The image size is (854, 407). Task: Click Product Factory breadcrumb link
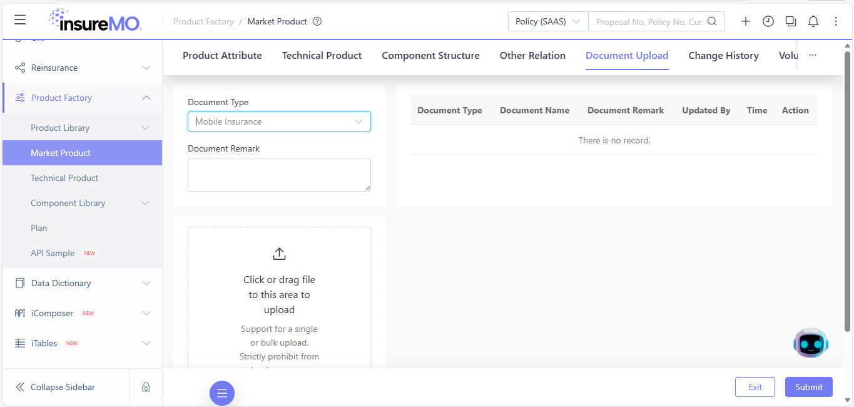(203, 21)
